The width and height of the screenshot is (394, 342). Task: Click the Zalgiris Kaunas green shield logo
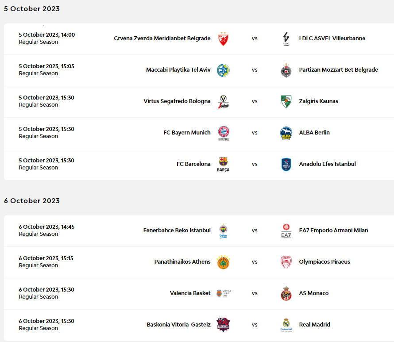(286, 101)
